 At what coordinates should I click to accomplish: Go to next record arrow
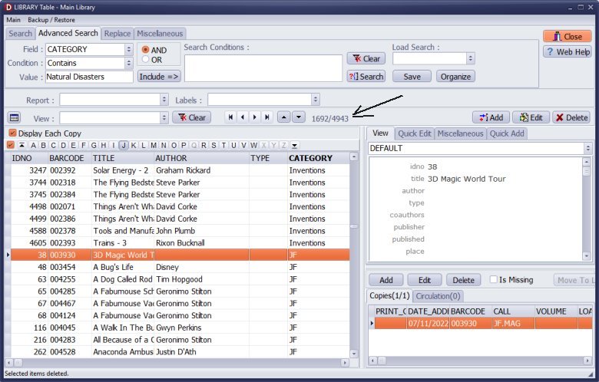click(x=255, y=117)
